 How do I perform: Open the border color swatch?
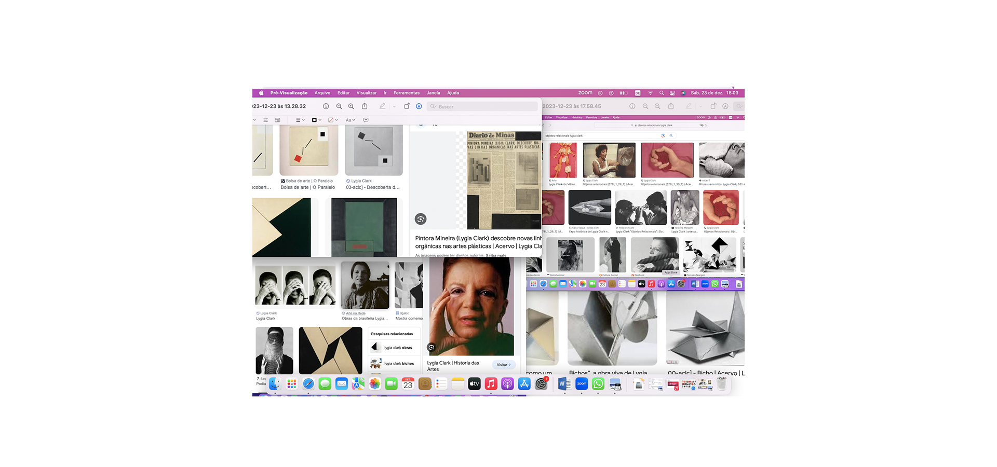[316, 120]
